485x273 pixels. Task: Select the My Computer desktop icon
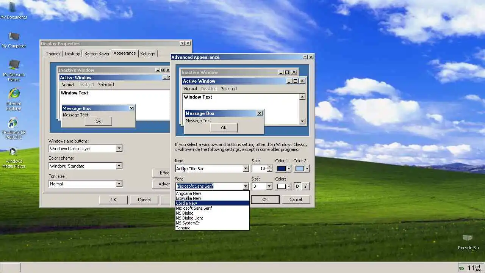coord(14,40)
